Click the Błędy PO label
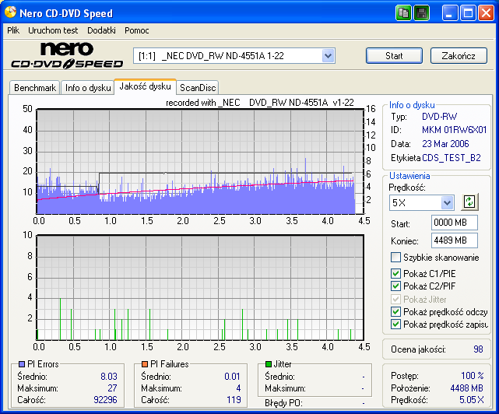The image size is (499, 414). (x=283, y=403)
